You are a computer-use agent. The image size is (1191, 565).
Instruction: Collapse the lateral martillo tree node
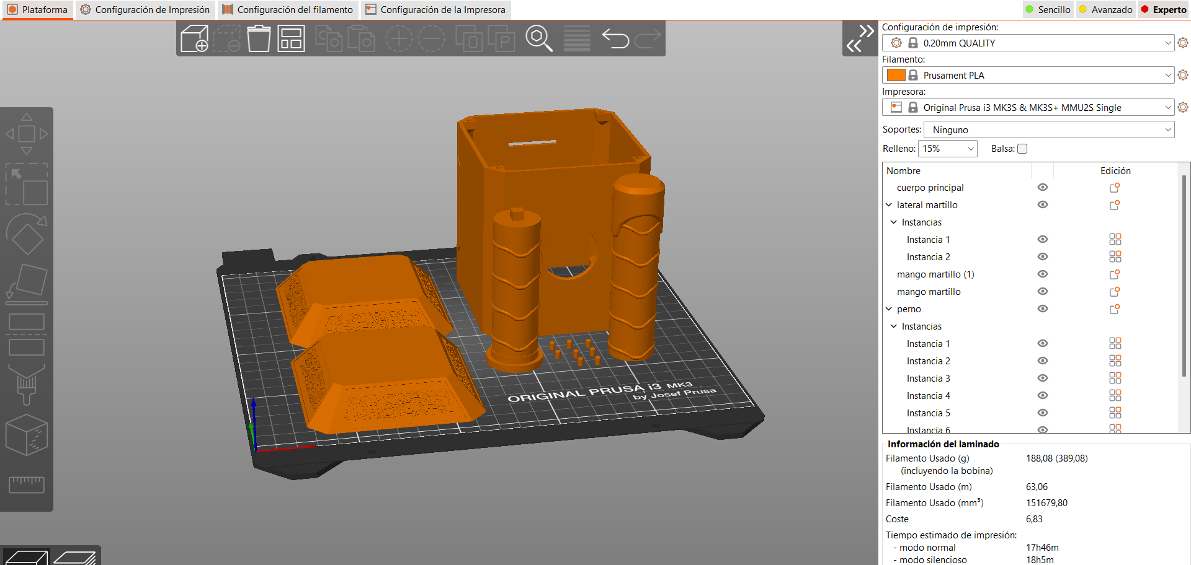(889, 205)
